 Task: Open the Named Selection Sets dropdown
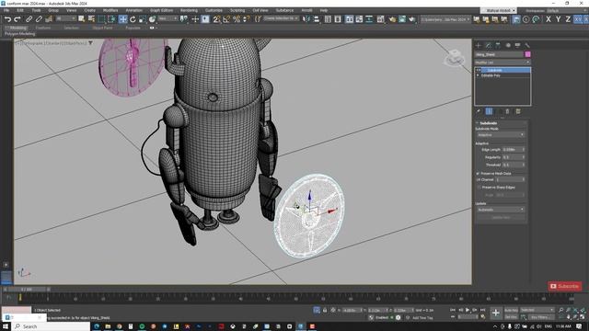coord(281,18)
